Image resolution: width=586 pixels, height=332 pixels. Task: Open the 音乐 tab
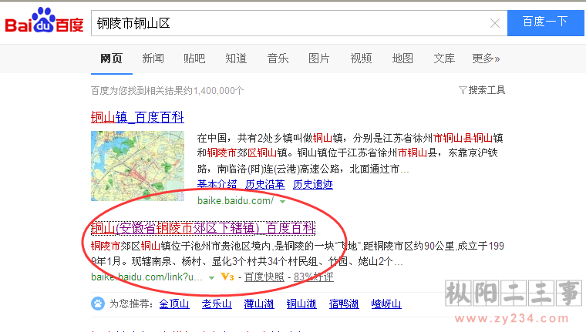point(278,59)
